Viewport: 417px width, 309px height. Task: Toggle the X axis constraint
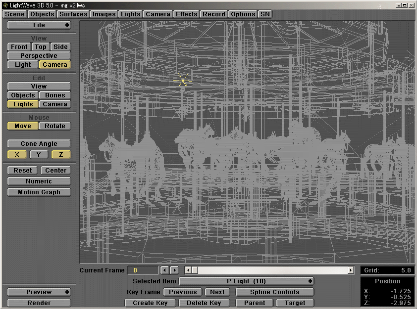click(16, 154)
